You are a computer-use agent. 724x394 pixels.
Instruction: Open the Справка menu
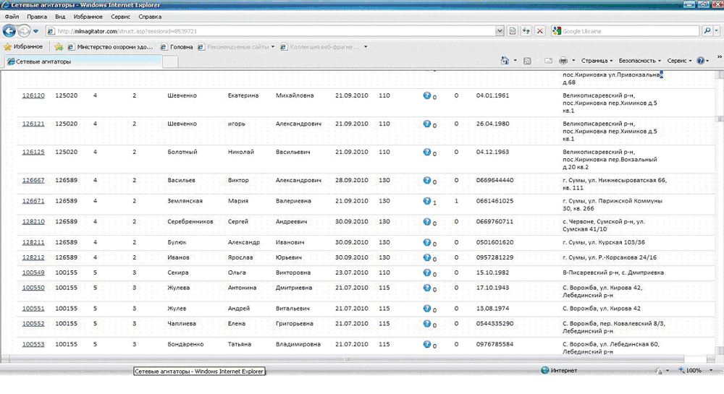pyautogui.click(x=150, y=16)
